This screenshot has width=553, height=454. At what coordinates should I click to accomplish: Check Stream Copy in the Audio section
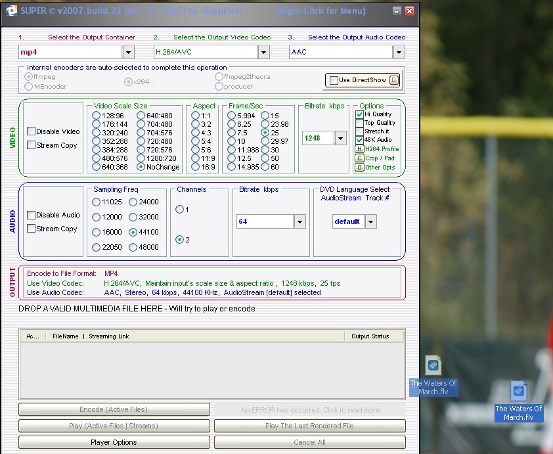[x=31, y=229]
